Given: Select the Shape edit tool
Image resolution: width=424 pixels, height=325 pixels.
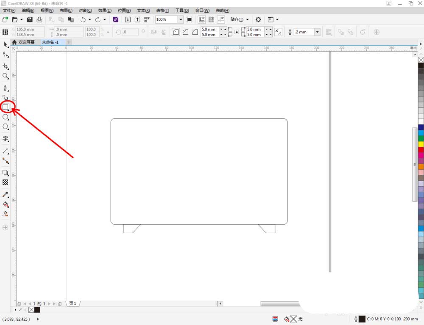Looking at the screenshot, I should 6,54.
